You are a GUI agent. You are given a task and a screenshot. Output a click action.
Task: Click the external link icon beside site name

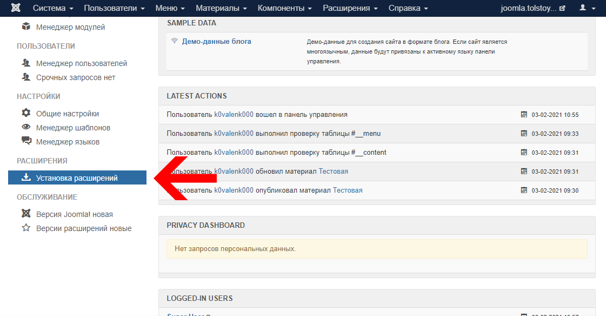pyautogui.click(x=562, y=8)
